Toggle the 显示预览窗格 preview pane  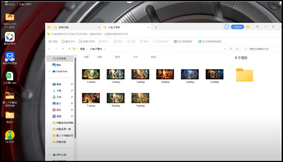[x=183, y=42]
